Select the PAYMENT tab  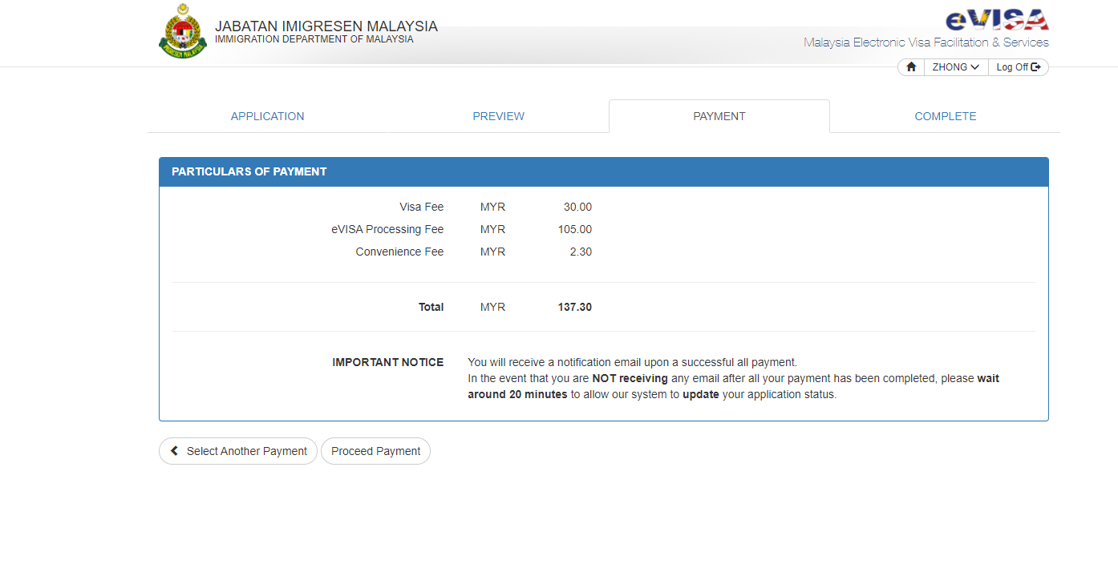719,116
